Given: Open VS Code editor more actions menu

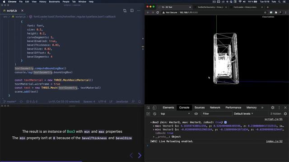Looking at the screenshot, I should point(139,11).
